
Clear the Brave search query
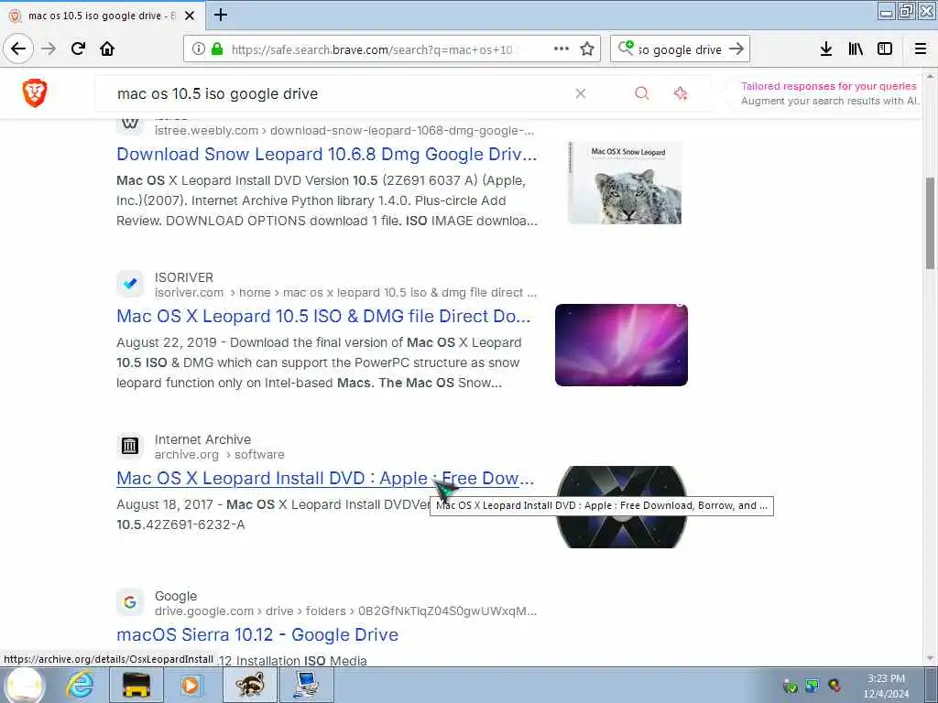pos(580,93)
